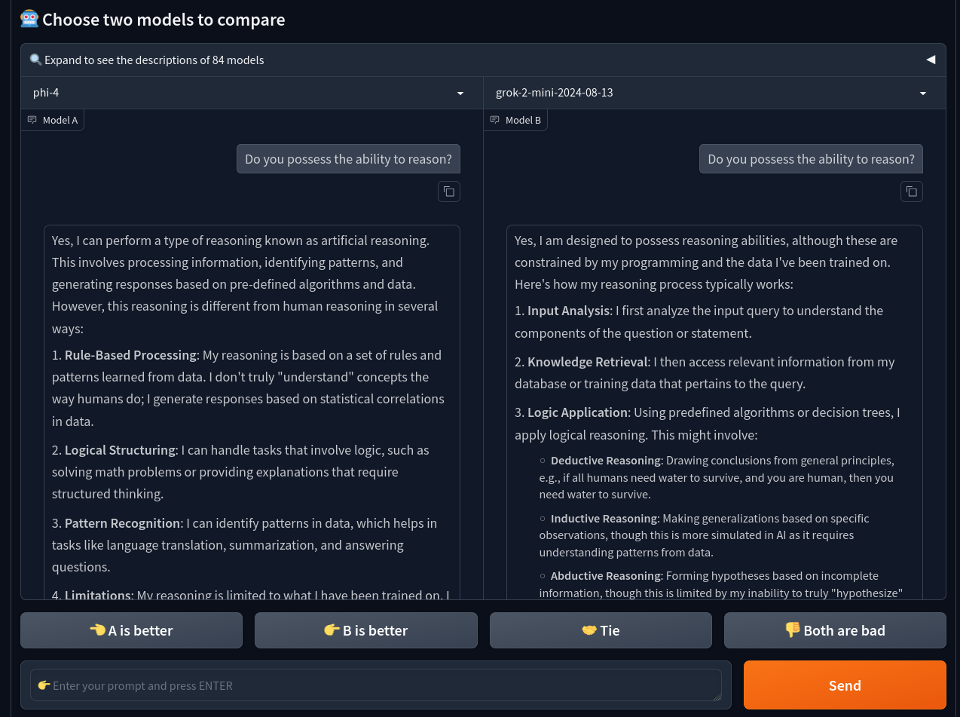Expand the descriptions of 84 models
Screen dimensions: 960x717
pos(154,60)
